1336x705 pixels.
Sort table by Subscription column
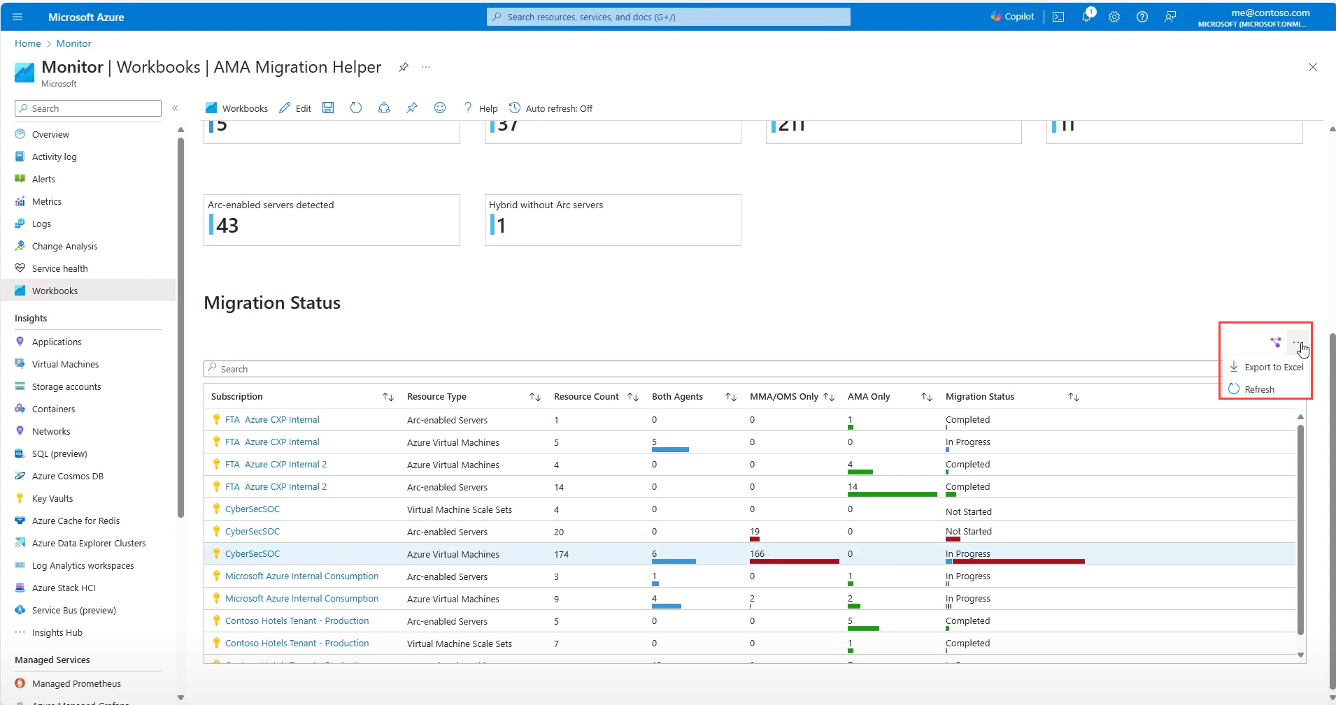(388, 397)
